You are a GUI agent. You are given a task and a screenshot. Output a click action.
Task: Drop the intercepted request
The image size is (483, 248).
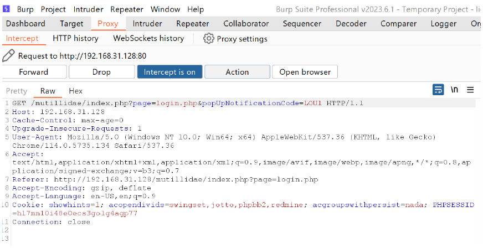(101, 72)
